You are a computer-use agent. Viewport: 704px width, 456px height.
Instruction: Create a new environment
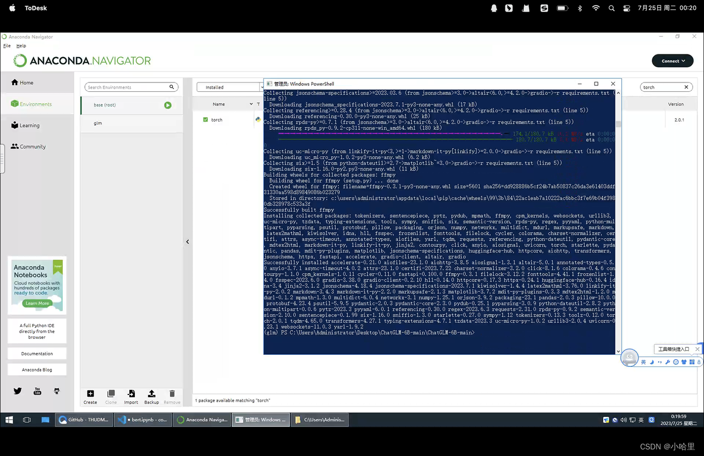pos(90,397)
